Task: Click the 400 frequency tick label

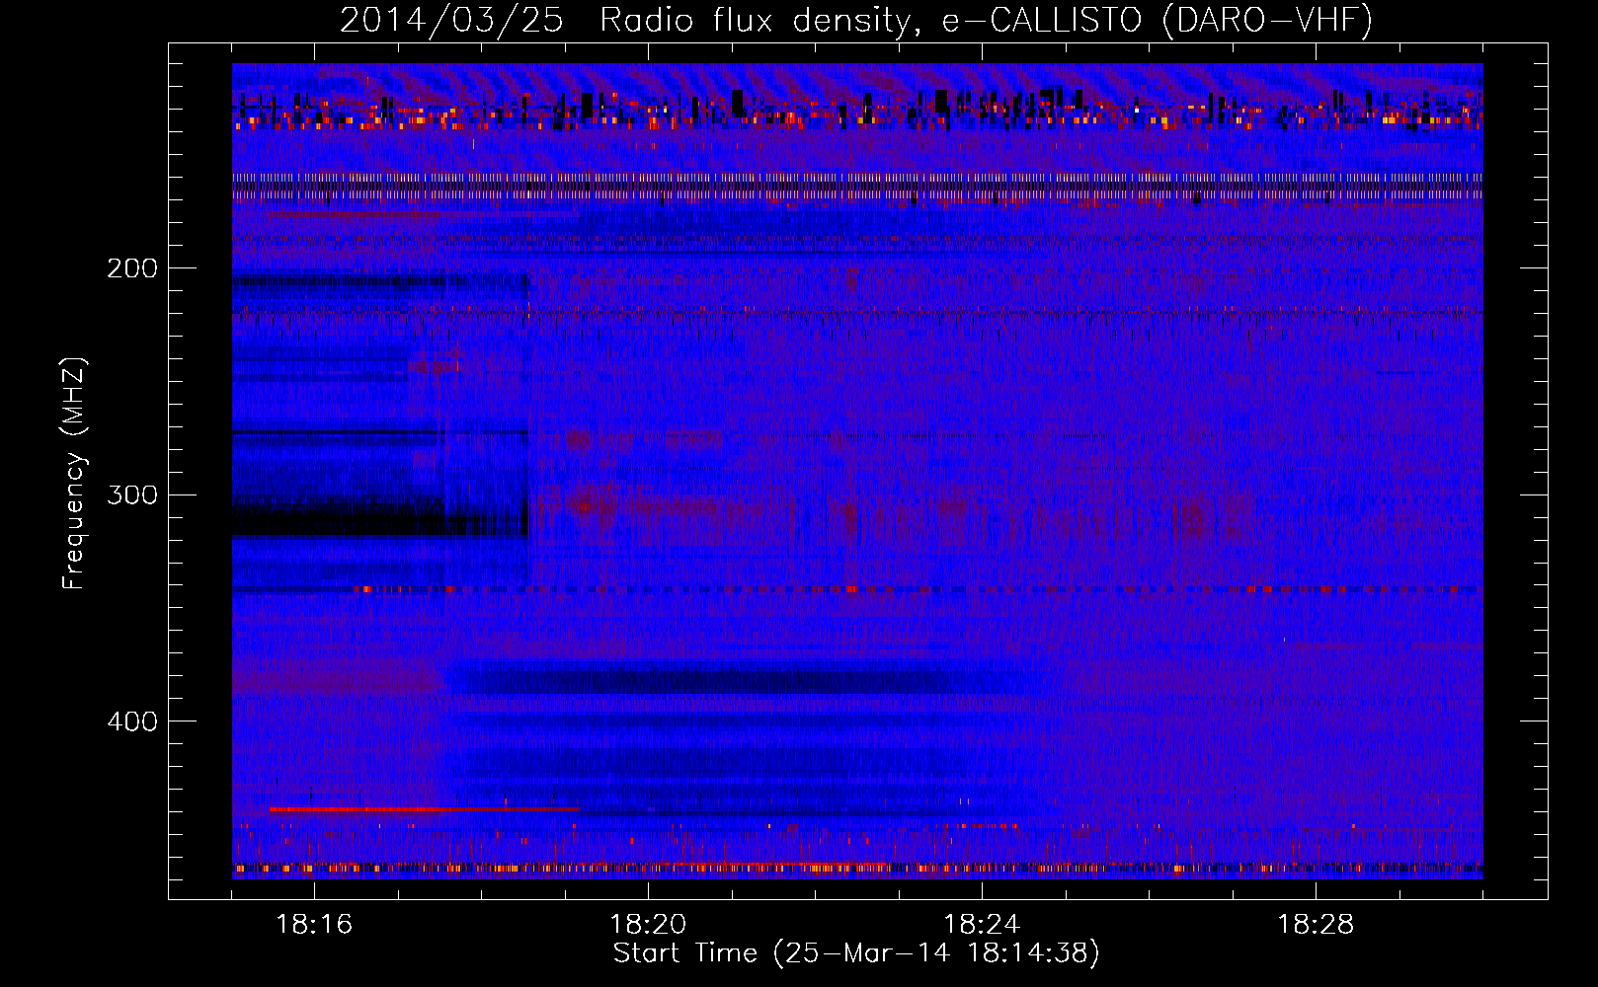Action: point(132,721)
